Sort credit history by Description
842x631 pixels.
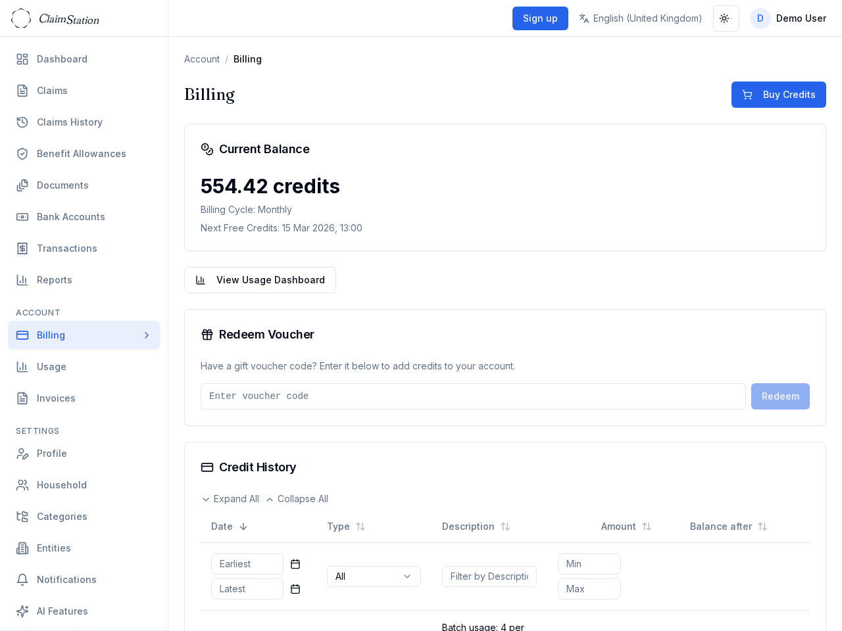(476, 526)
